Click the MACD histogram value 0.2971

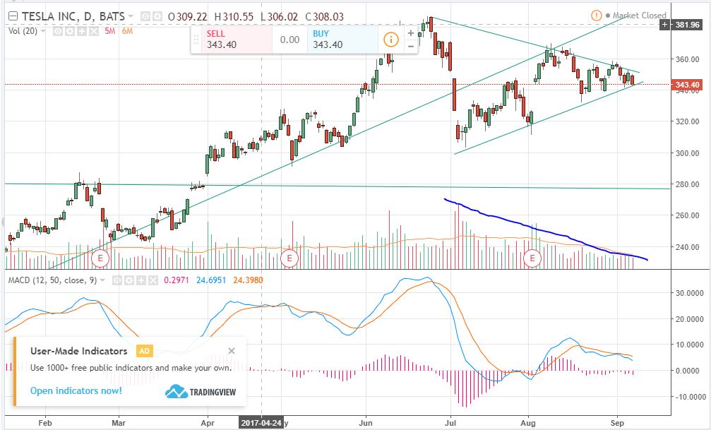coord(177,280)
